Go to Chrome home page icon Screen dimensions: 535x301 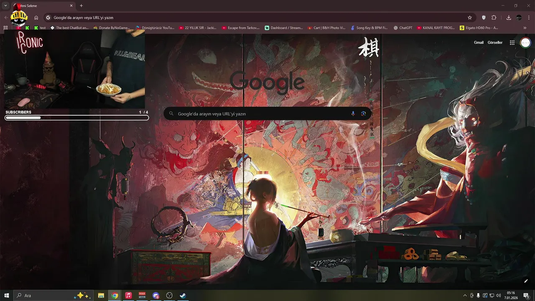tap(36, 18)
